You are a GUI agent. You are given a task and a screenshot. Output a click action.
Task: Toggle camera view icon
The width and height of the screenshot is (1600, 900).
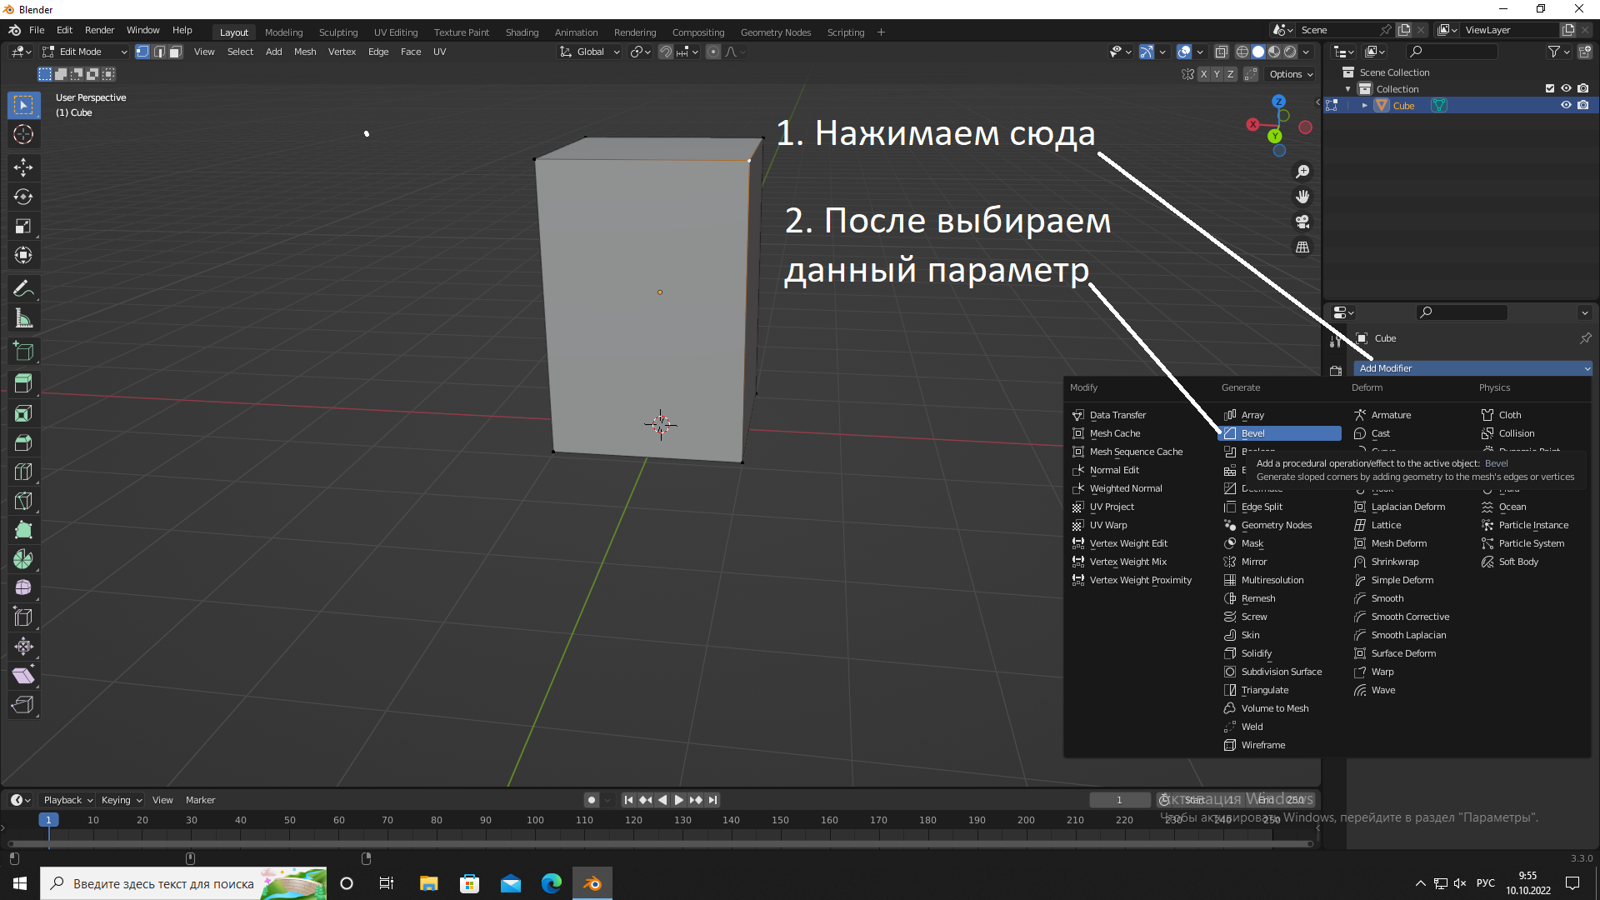1302,222
